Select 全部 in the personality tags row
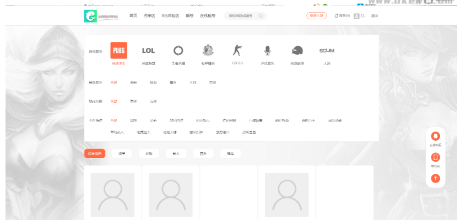460x220 pixels. pos(113,120)
